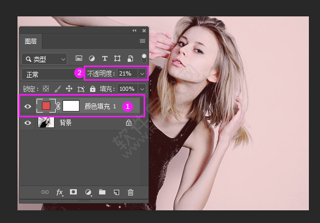The image size is (320, 223).
Task: Toggle visibility of the 背景 layer
Action: click(x=28, y=123)
